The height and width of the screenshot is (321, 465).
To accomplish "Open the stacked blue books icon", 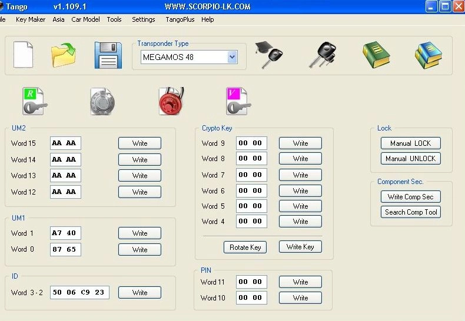I will [x=429, y=55].
